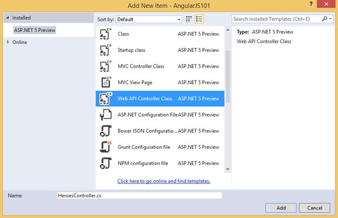Image resolution: width=338 pixels, height=218 pixels.
Task: Switch to medium icons list view
Action: pyautogui.click(x=199, y=19)
